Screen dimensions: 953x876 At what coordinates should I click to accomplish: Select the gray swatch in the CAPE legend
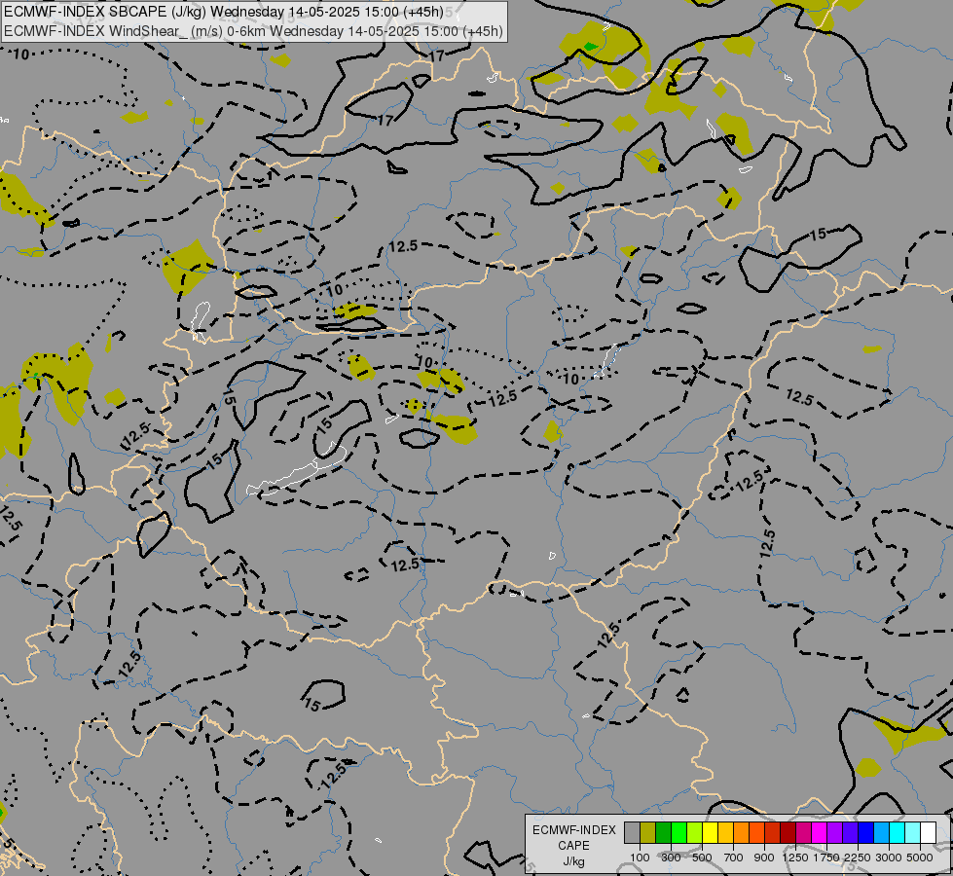(632, 833)
